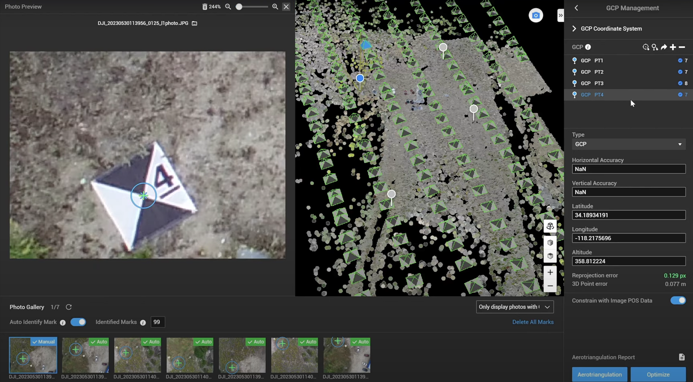Screen dimensions: 693x382
Task: Open the Only display photos dropdown
Action: pyautogui.click(x=514, y=307)
